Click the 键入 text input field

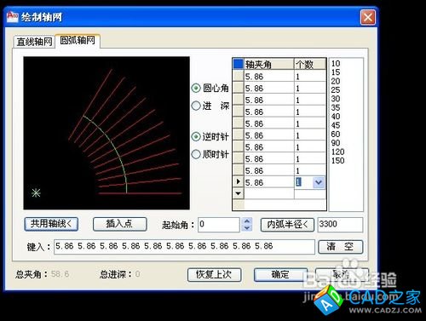coord(184,247)
